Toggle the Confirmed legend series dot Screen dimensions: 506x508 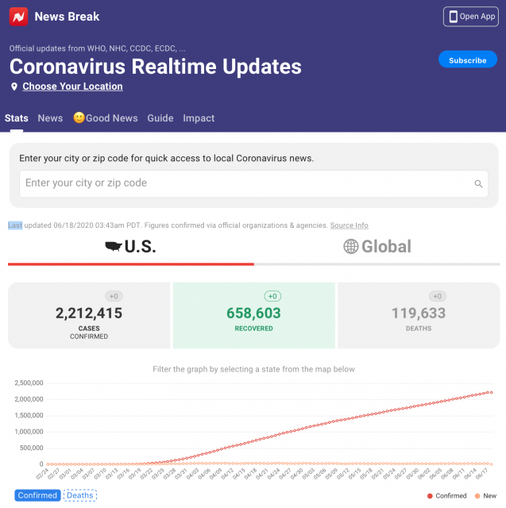(431, 495)
